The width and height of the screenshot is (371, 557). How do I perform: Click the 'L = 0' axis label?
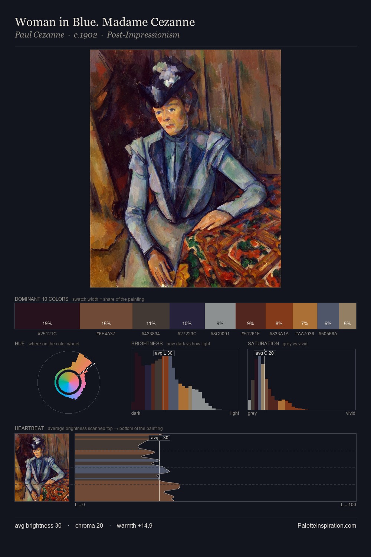[80, 505]
